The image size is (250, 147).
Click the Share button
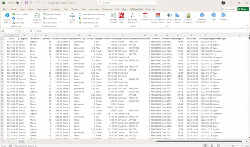click(243, 9)
